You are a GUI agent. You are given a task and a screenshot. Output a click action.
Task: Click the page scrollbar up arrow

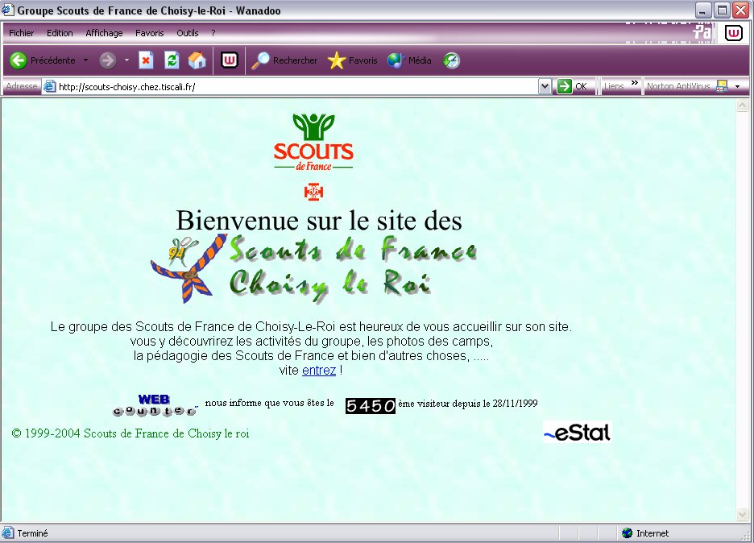743,105
